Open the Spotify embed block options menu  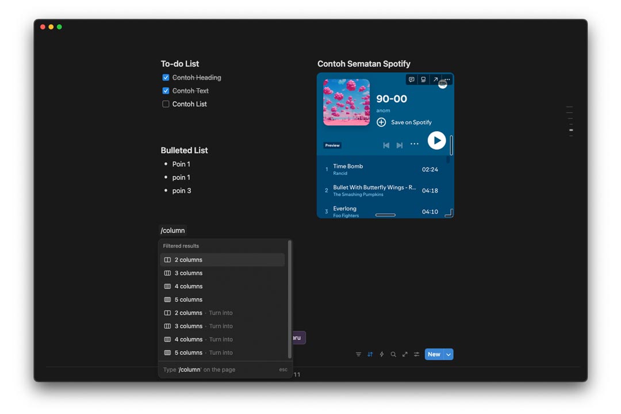click(447, 79)
